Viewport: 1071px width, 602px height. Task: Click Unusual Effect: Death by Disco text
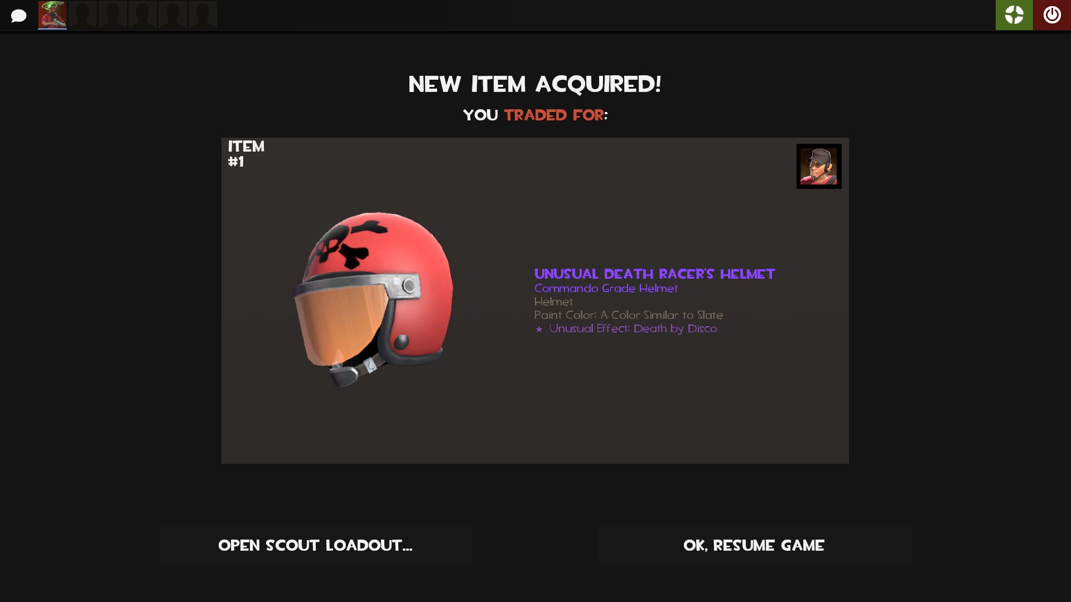click(633, 328)
